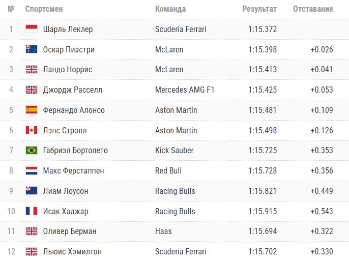Click the Spanish flag beside Фернандо Алонсо
The height and width of the screenshot is (261, 349).
32,110
